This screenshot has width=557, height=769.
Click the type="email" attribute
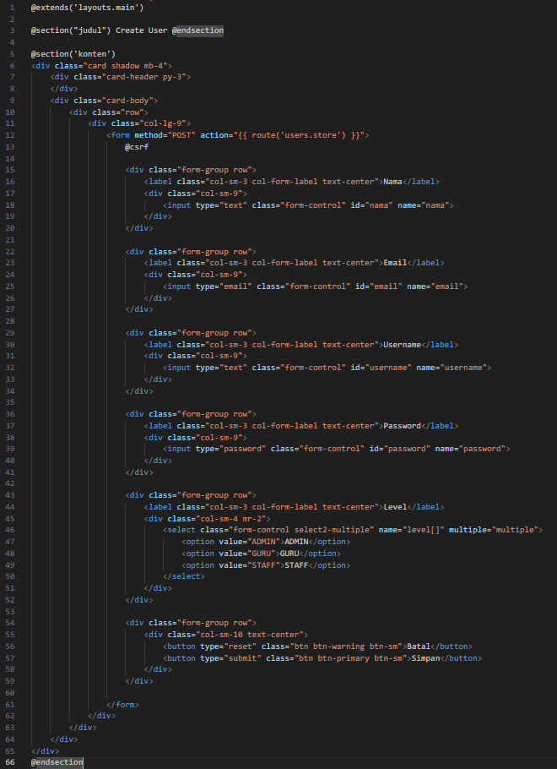point(224,286)
